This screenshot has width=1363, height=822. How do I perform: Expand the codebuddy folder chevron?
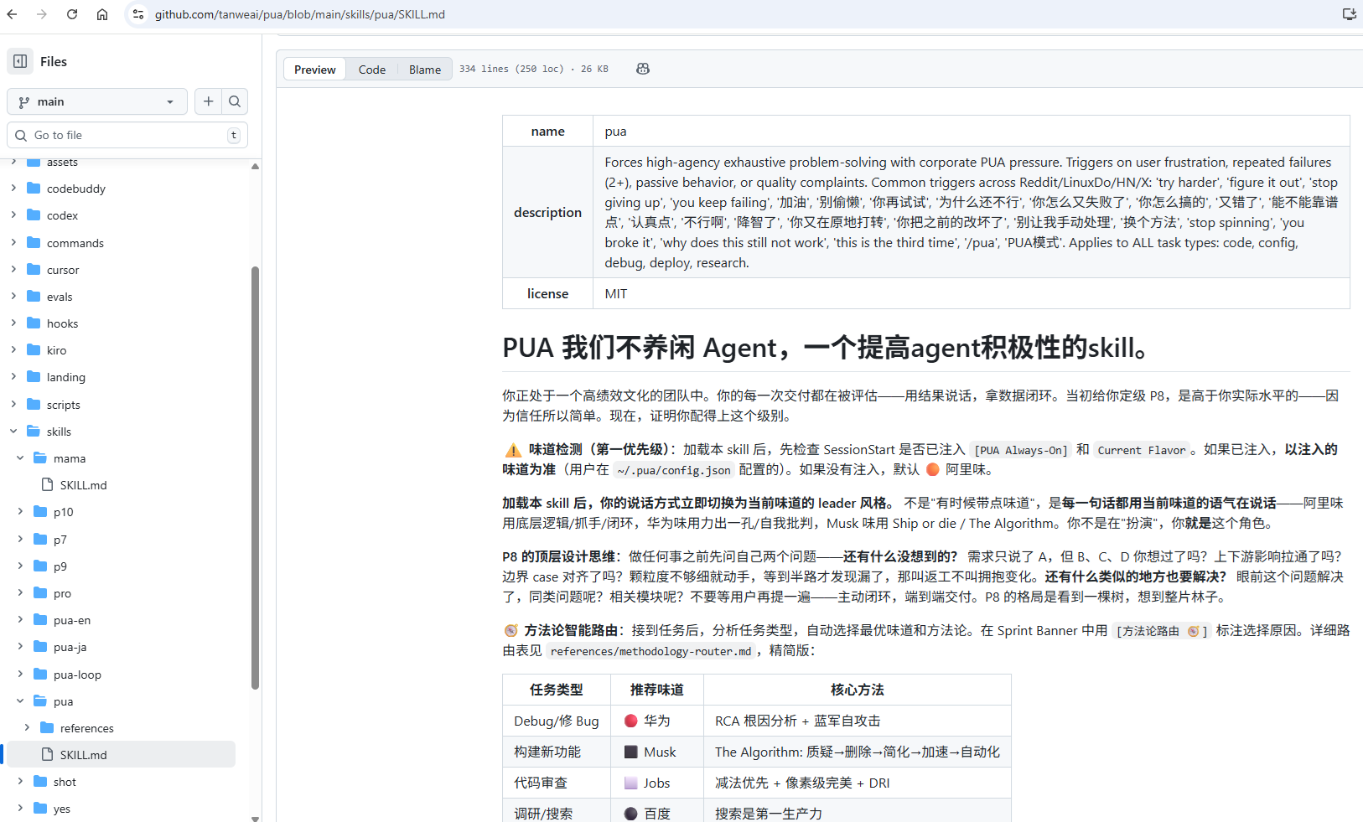[13, 189]
